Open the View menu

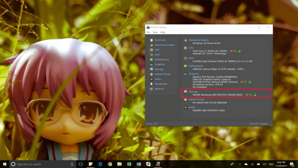(155, 32)
